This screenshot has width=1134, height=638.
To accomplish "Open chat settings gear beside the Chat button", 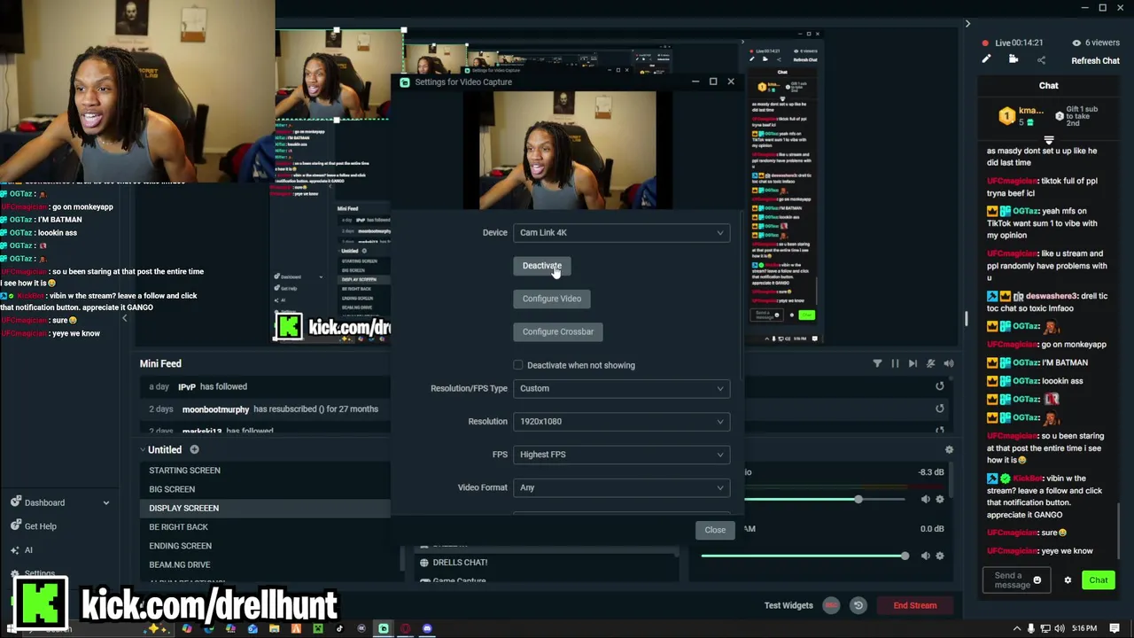I will click(x=1068, y=580).
